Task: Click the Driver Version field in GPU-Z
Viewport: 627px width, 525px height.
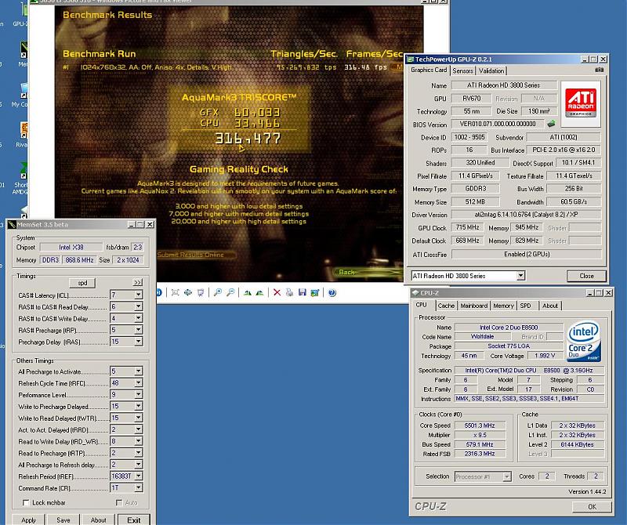Action: pyautogui.click(x=526, y=215)
